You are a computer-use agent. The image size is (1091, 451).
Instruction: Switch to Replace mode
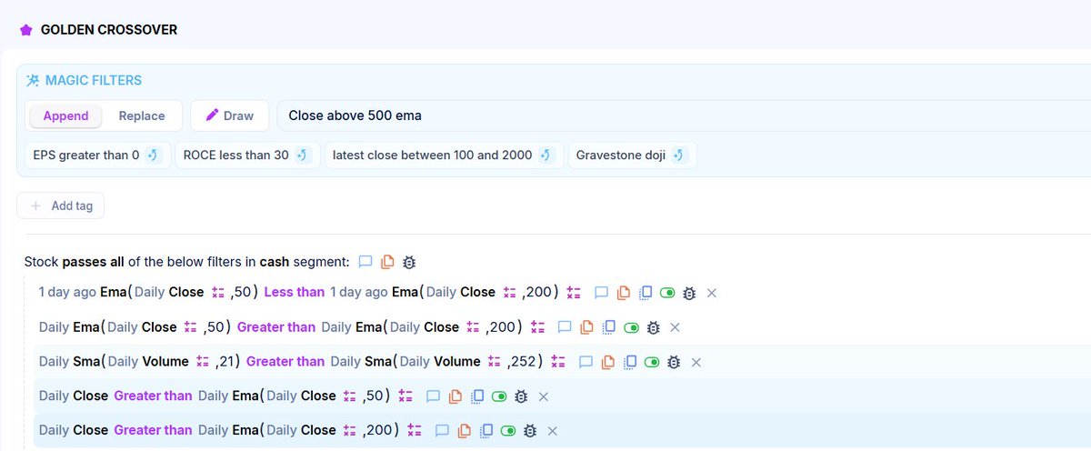pyautogui.click(x=142, y=115)
